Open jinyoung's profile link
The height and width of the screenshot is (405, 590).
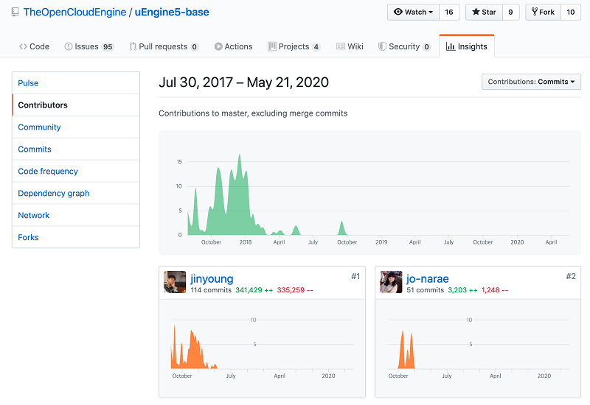click(x=212, y=279)
